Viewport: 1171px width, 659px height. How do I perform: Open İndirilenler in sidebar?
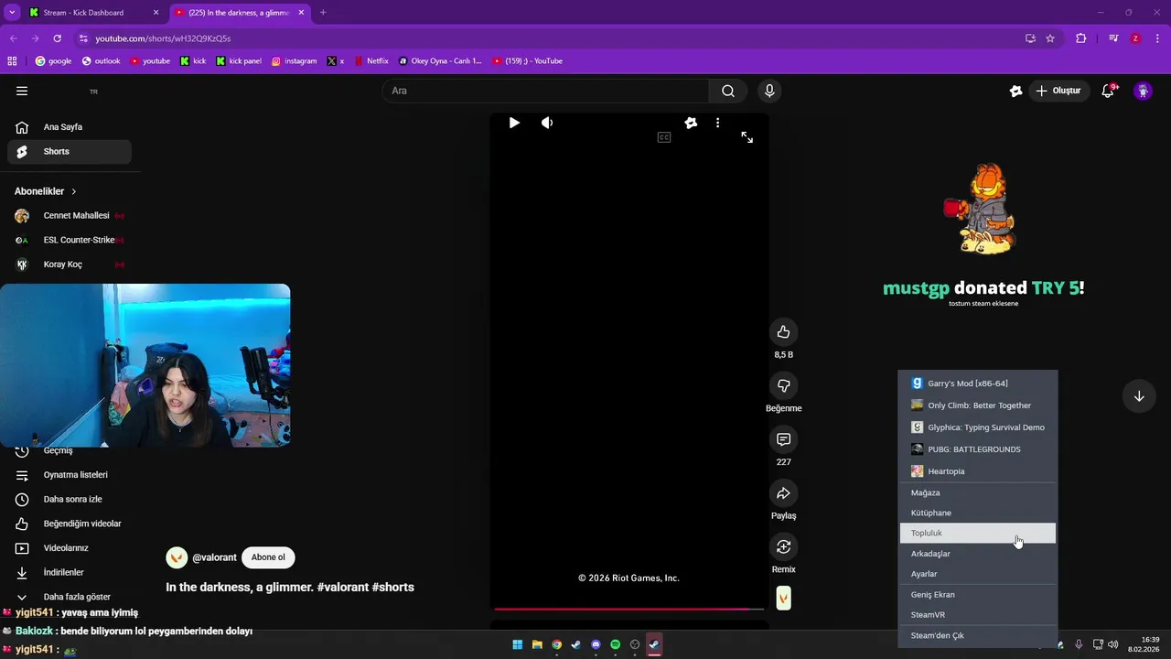(x=70, y=572)
